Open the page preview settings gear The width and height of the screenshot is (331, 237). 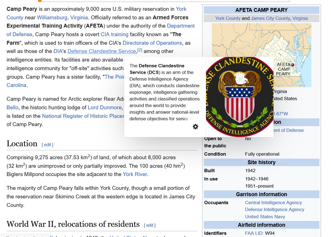196,126
